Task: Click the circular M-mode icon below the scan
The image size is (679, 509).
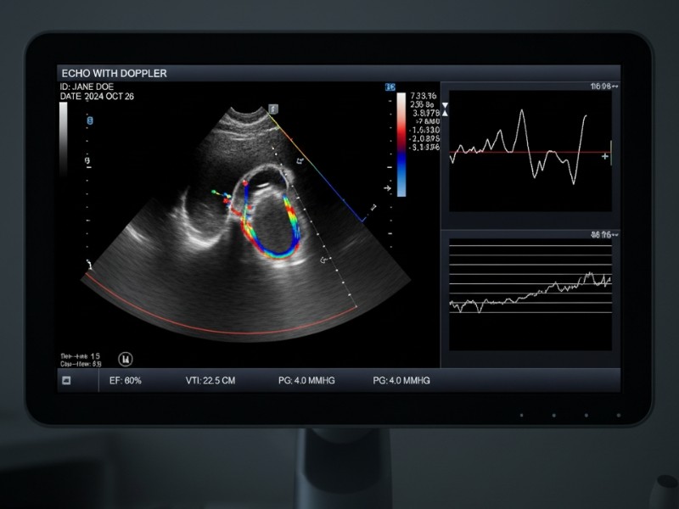Action: coord(125,359)
